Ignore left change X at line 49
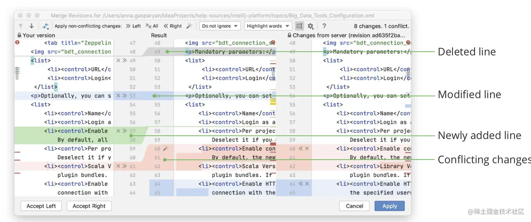This screenshot has height=222, width=531. pyautogui.click(x=118, y=60)
